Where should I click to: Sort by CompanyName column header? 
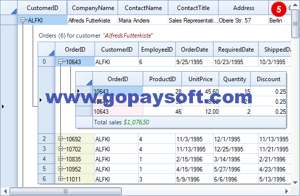[x=93, y=8]
